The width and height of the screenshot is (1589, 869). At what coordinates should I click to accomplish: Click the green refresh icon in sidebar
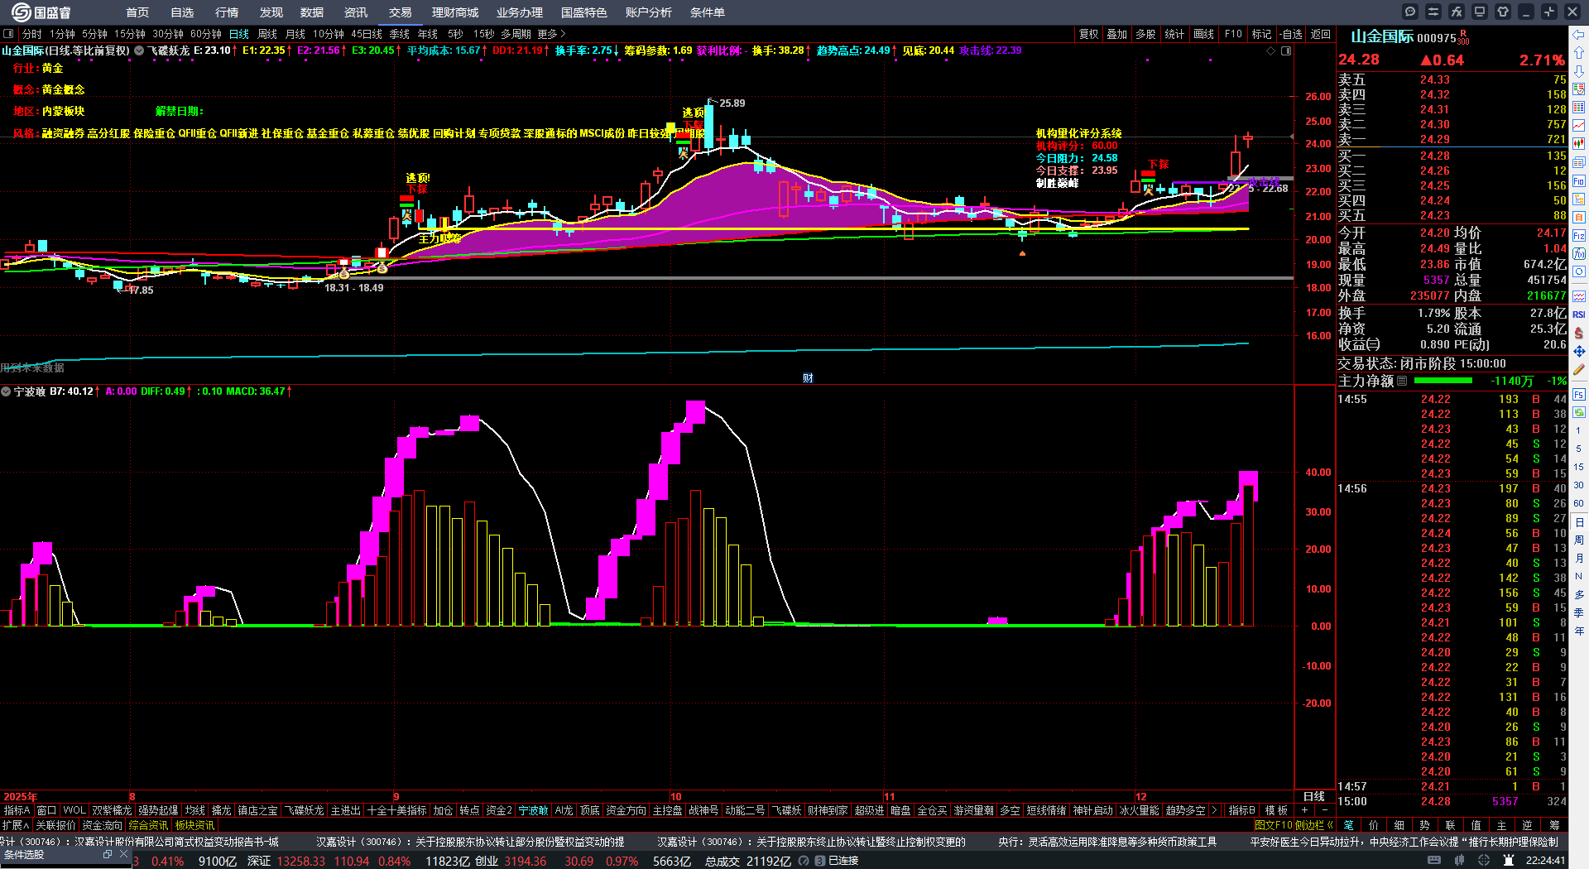click(x=1579, y=412)
